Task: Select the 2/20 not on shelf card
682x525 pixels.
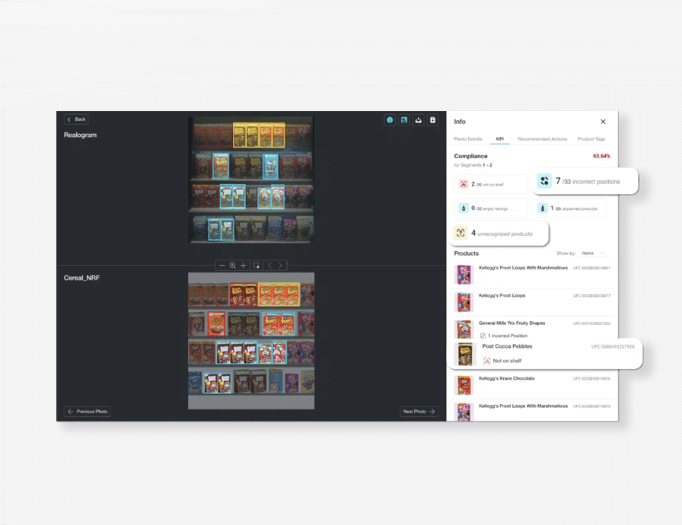Action: [491, 184]
